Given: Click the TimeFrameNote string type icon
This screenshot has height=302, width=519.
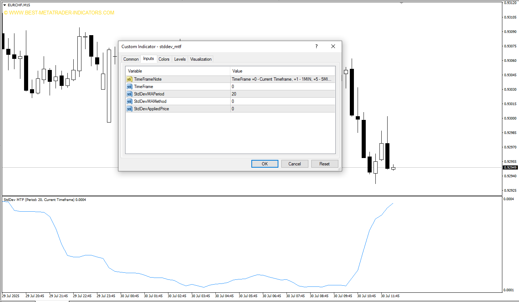Looking at the screenshot, I should pyautogui.click(x=129, y=79).
